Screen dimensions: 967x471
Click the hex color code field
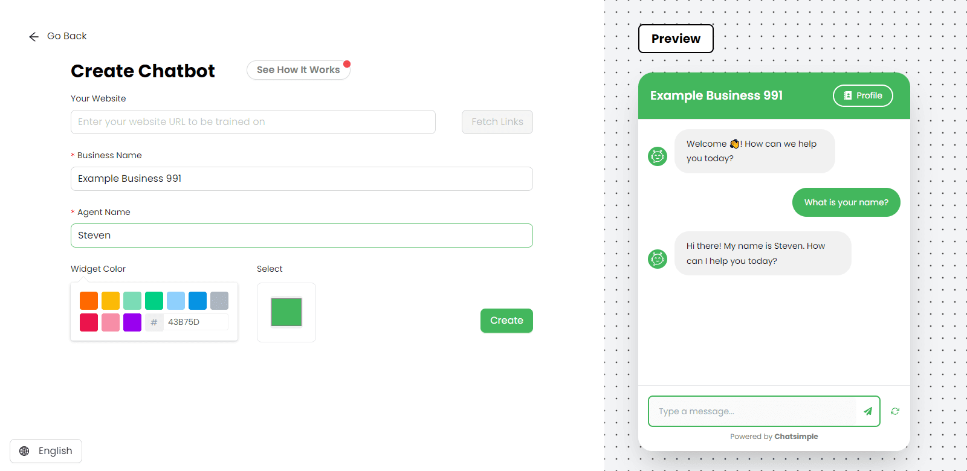point(196,322)
